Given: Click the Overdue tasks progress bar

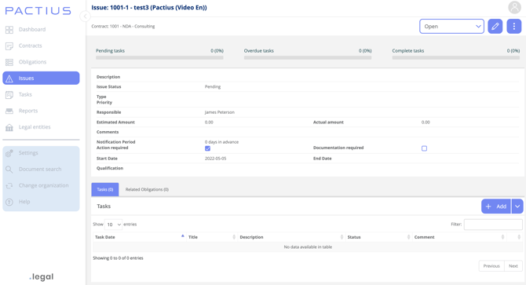Looking at the screenshot, I should 308,57.
